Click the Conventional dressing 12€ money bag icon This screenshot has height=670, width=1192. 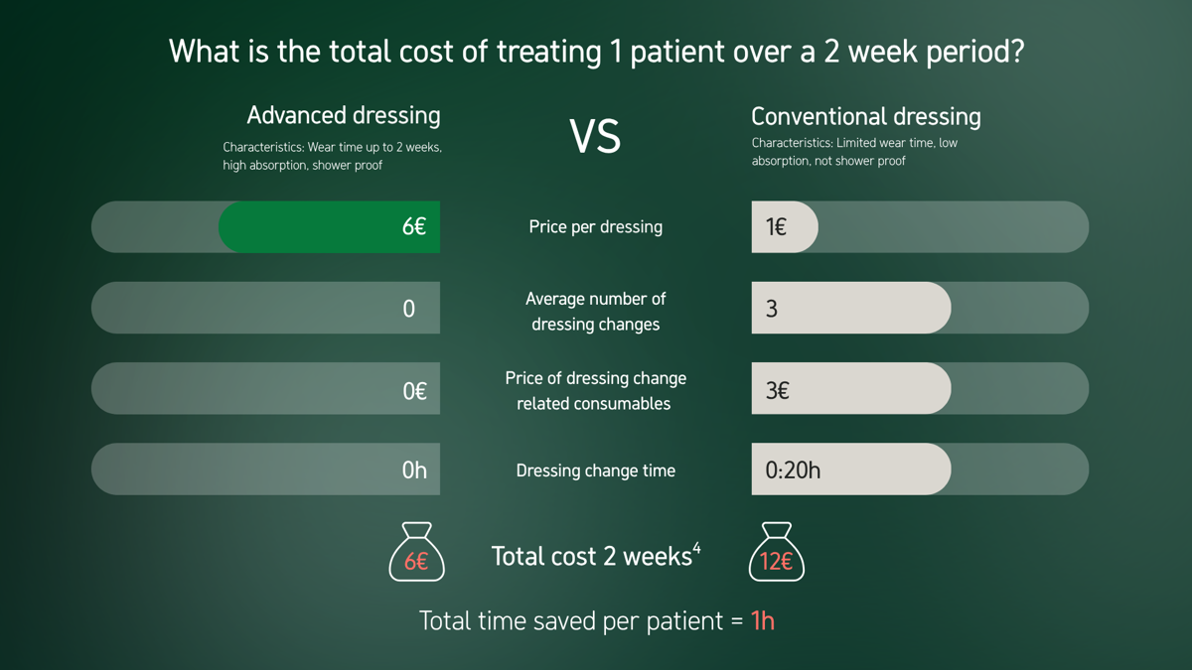[x=776, y=552]
